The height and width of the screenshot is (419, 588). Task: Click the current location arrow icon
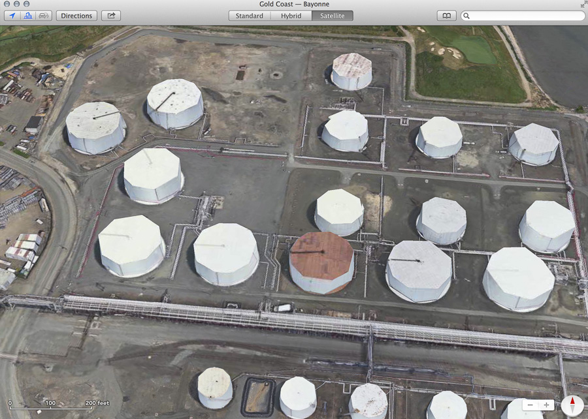[11, 15]
